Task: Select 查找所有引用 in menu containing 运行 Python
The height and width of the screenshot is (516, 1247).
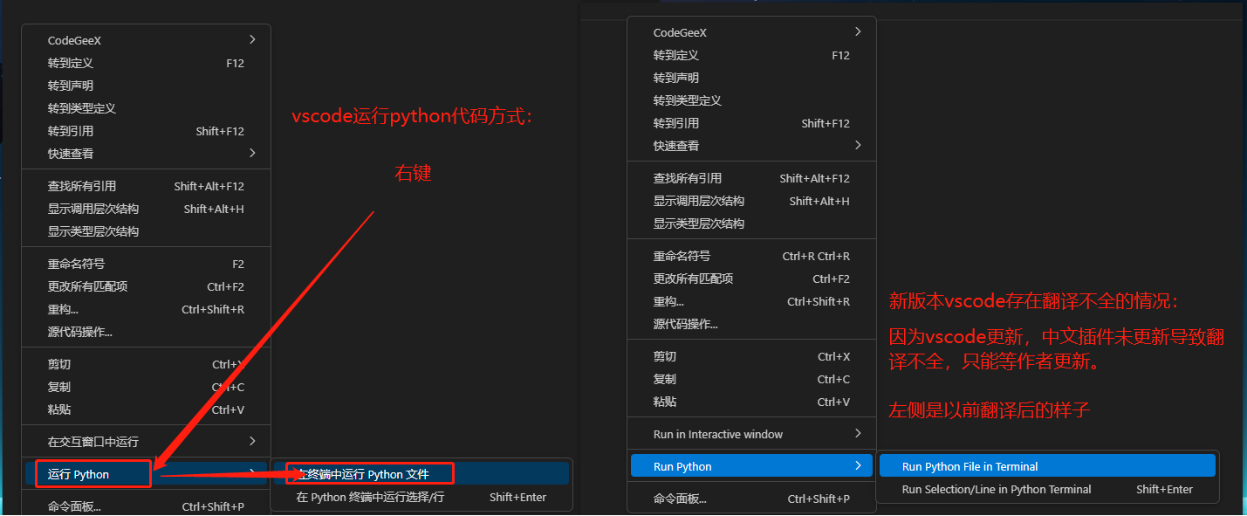Action: (146, 186)
